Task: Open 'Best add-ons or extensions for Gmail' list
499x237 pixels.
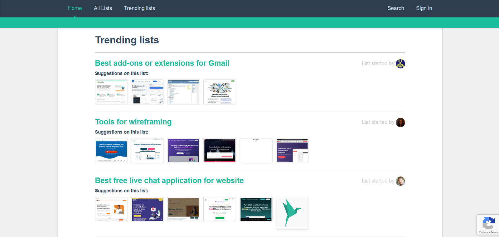Action: pyautogui.click(x=162, y=63)
